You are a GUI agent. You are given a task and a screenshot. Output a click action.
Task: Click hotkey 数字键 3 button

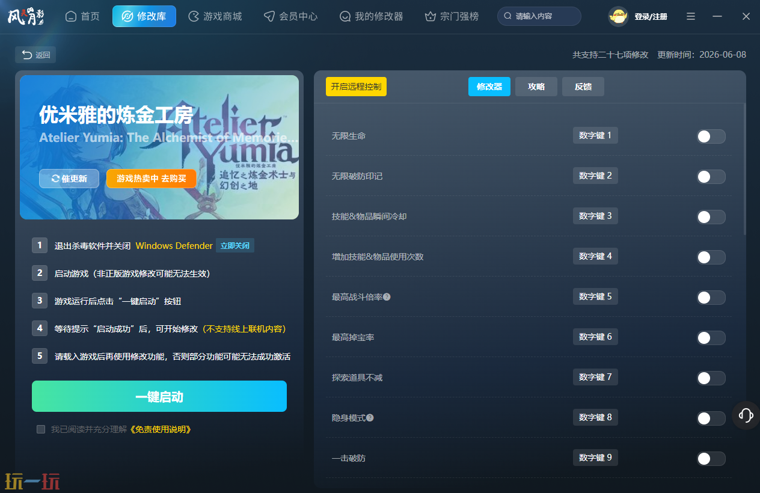click(x=595, y=216)
